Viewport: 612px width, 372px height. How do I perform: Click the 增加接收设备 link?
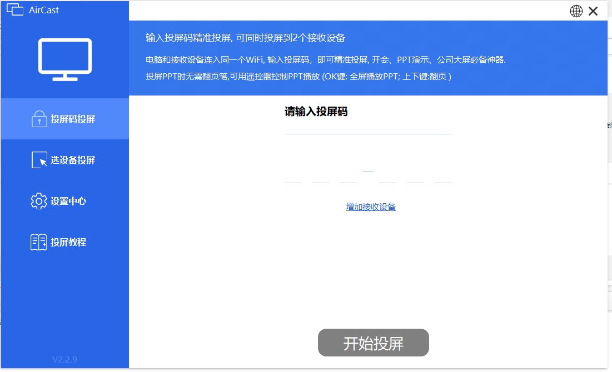370,207
